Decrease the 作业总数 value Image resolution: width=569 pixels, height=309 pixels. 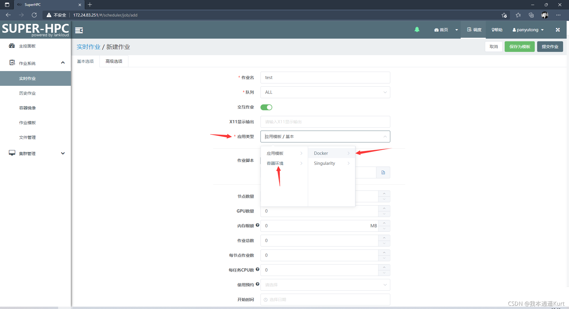pyautogui.click(x=384, y=244)
